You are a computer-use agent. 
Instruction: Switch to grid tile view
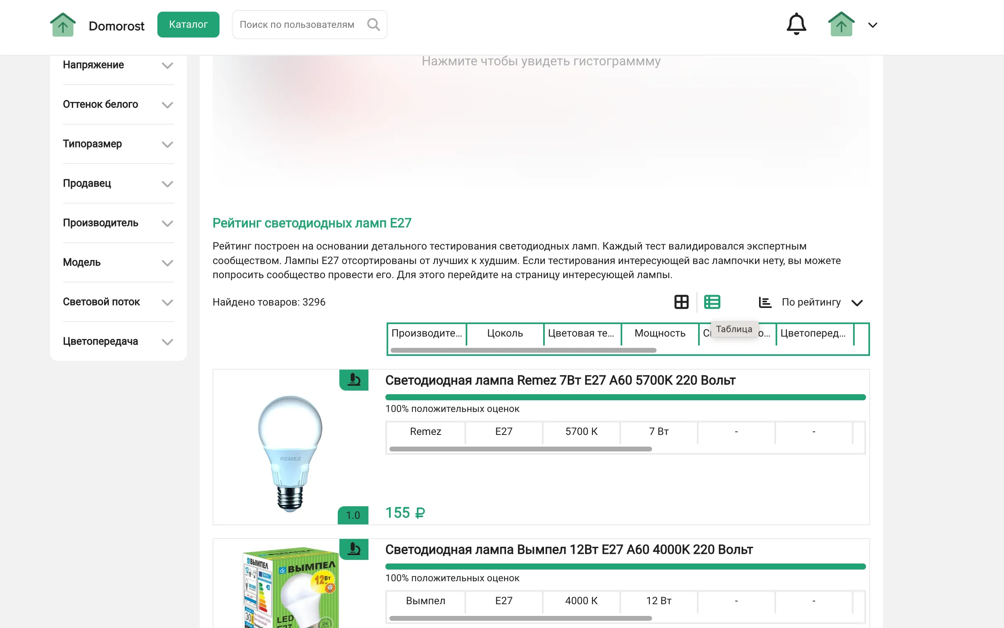pos(681,302)
